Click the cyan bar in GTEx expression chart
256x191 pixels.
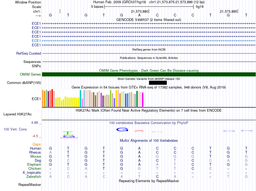click(81, 98)
